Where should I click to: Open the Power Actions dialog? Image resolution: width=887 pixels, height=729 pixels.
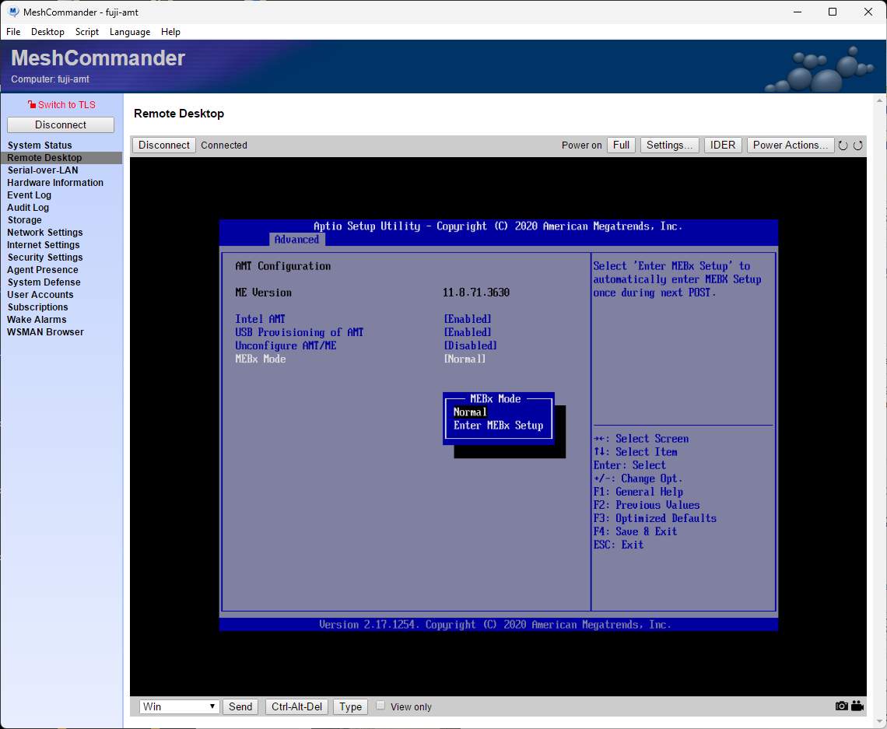point(790,145)
